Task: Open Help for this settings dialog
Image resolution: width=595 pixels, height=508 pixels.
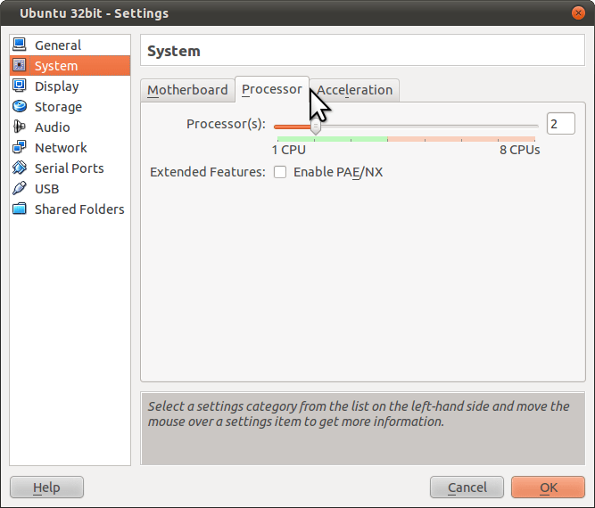Action: click(46, 488)
